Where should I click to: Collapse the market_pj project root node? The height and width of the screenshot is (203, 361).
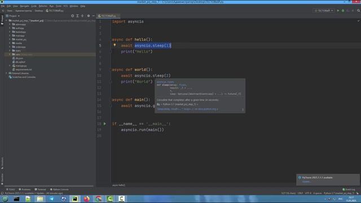point(6,20)
